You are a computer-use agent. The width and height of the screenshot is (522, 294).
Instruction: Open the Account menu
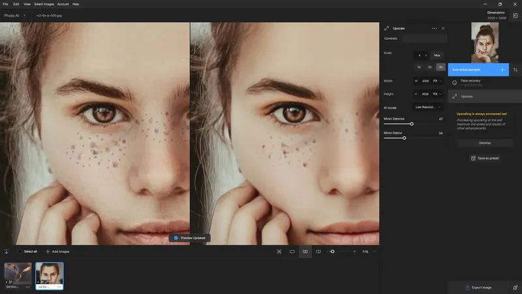[63, 4]
